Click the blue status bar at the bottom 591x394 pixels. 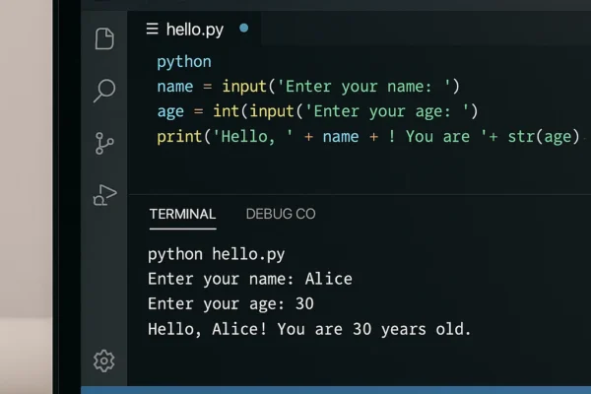tap(336, 390)
